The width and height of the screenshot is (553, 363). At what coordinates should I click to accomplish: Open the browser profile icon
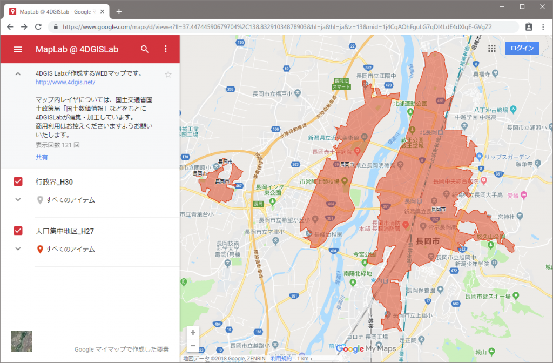(x=529, y=27)
